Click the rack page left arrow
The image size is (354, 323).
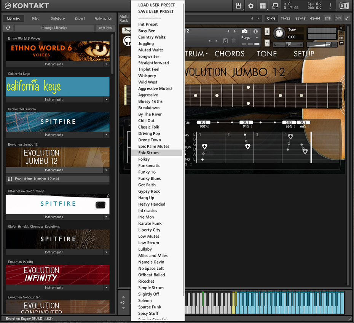tap(252, 19)
